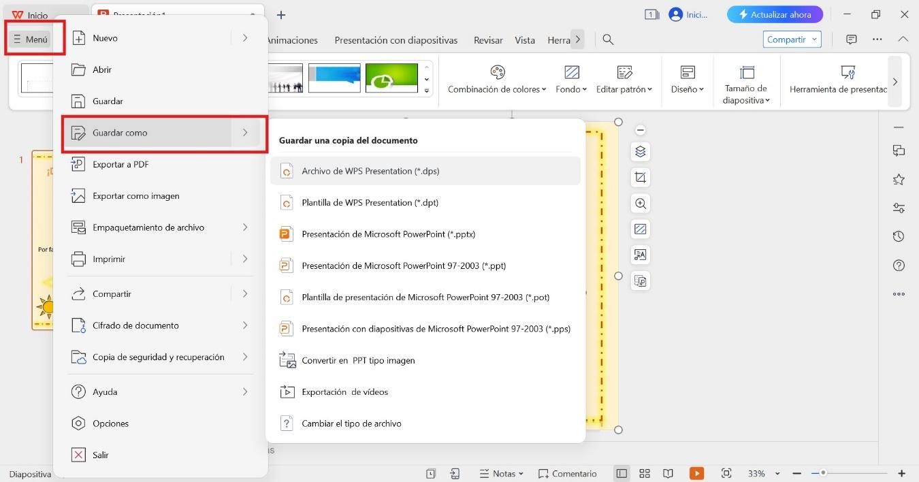919x482 pixels.
Task: Select the Crop tool icon on the floating toolbar
Action: [x=640, y=177]
